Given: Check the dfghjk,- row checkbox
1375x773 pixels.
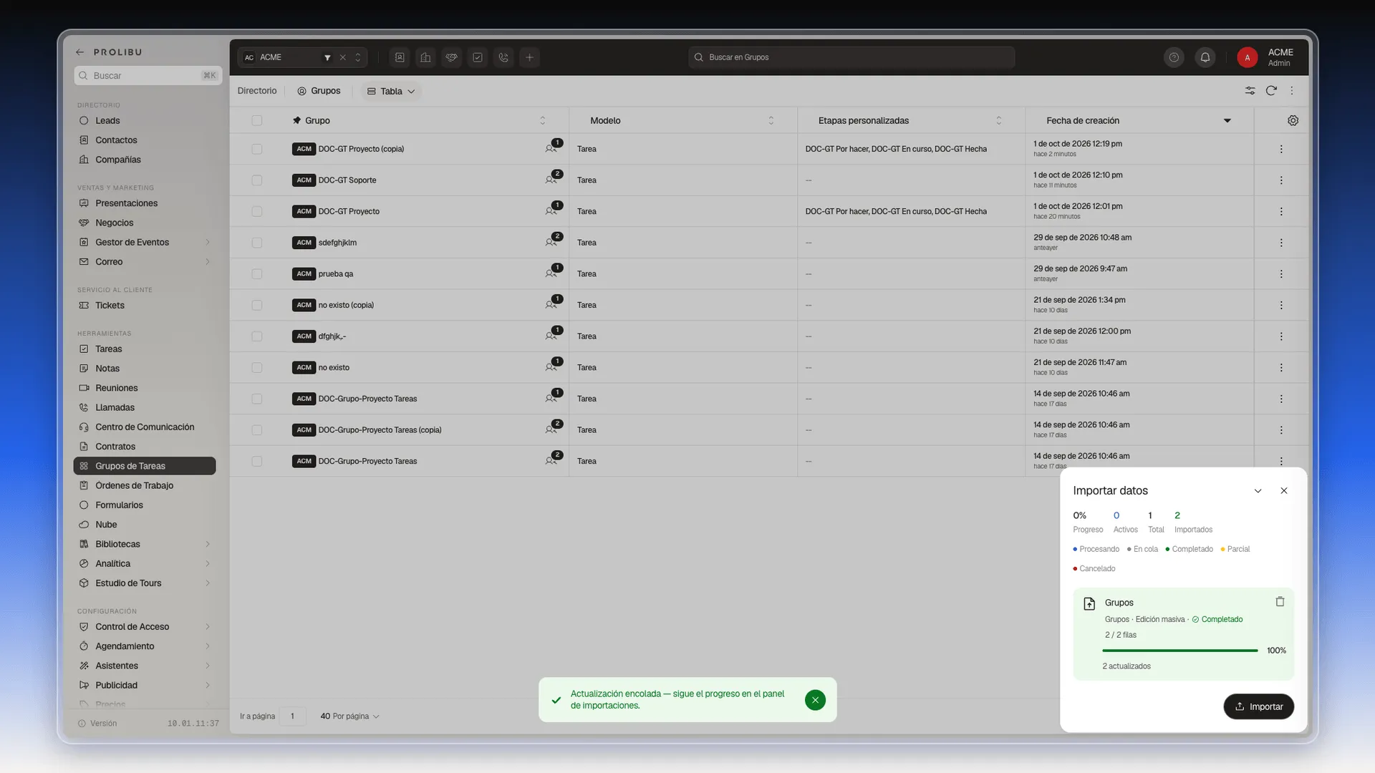Looking at the screenshot, I should click(256, 336).
